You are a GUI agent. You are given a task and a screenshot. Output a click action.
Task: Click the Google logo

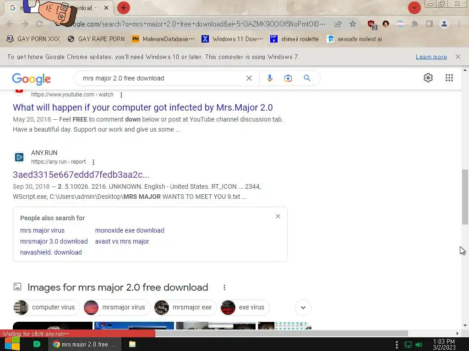coord(32,79)
